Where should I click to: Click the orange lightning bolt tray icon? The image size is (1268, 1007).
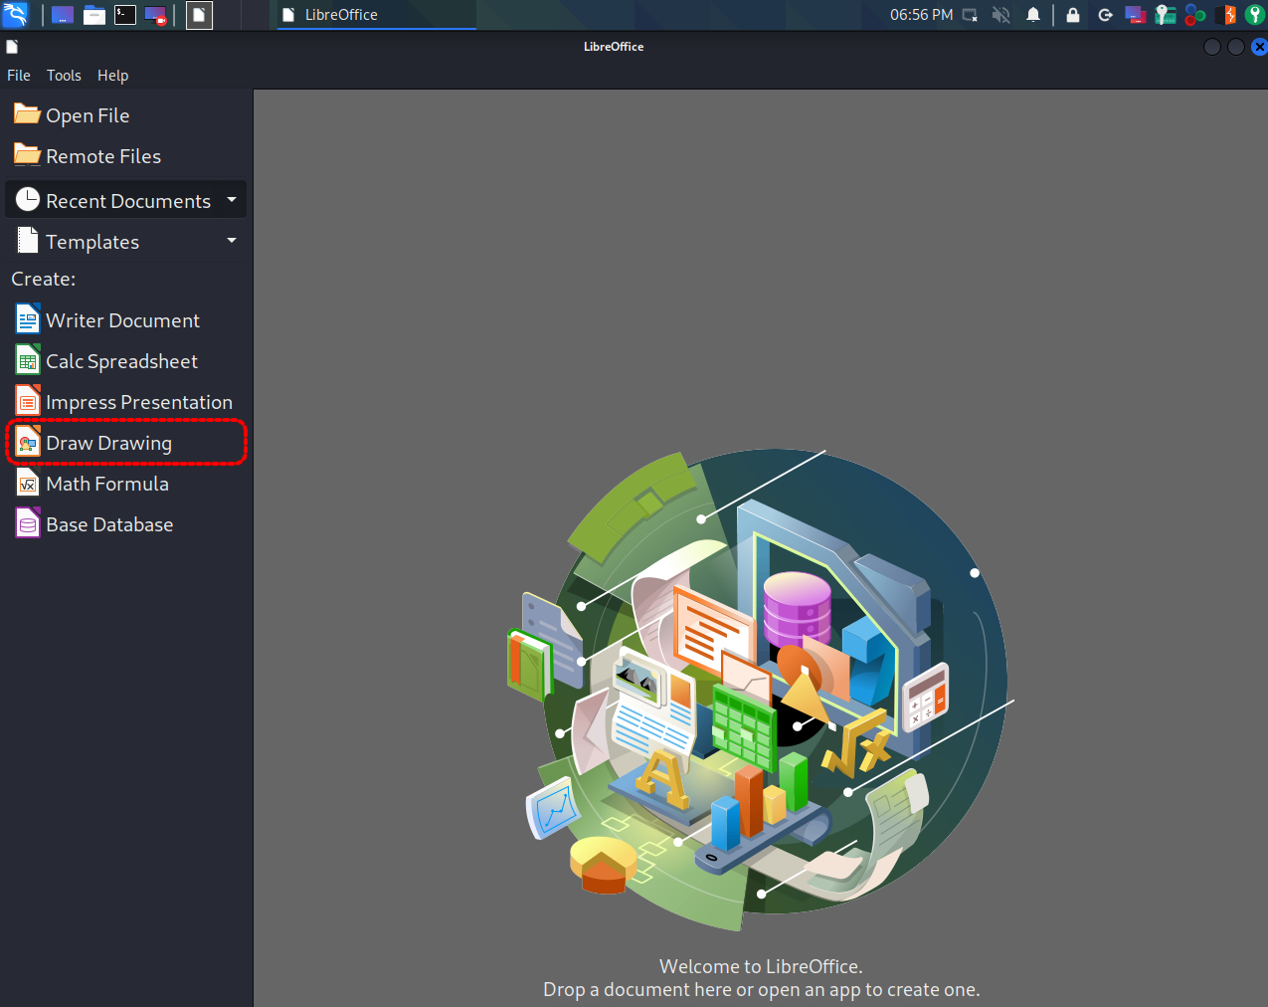(x=1226, y=15)
